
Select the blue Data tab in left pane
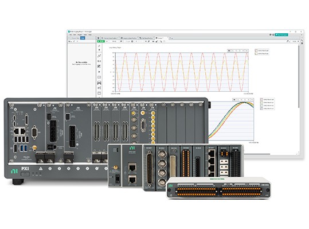83,38
